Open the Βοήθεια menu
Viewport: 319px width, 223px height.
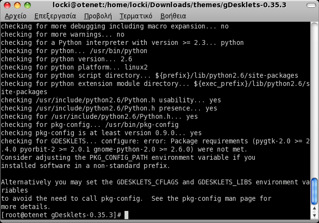173,16
